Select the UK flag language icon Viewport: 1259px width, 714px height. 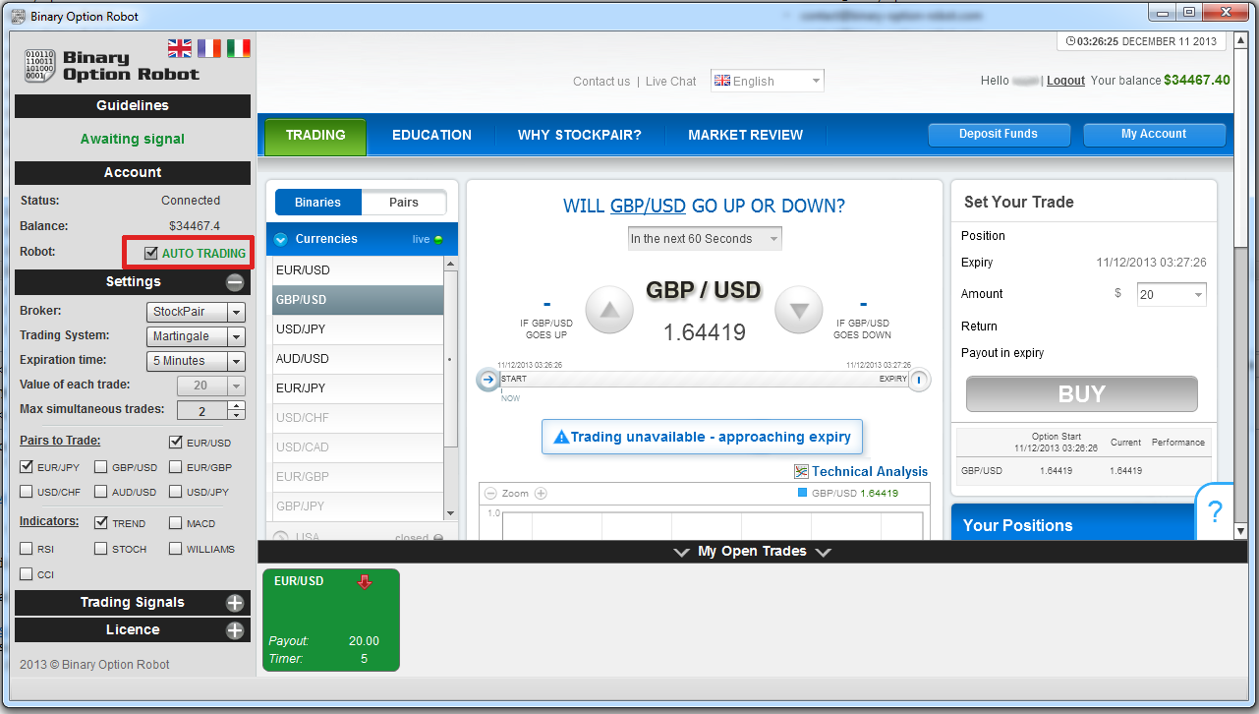click(x=180, y=47)
